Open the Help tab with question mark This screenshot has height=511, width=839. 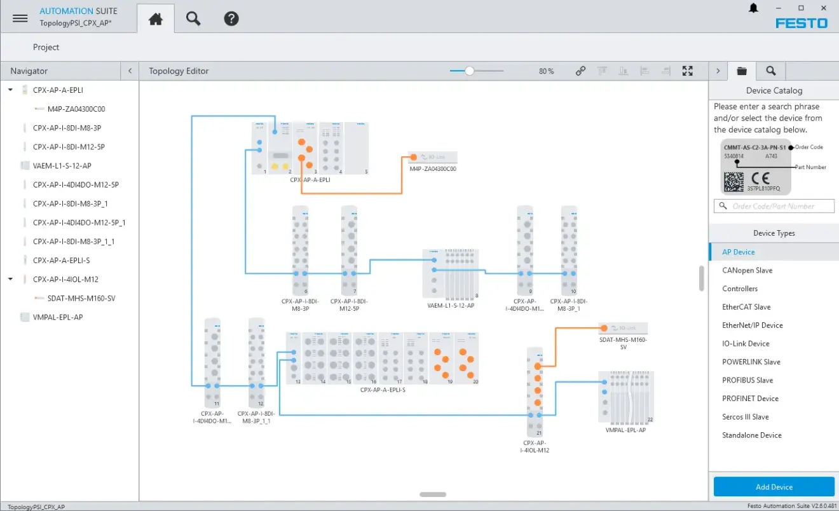(231, 19)
